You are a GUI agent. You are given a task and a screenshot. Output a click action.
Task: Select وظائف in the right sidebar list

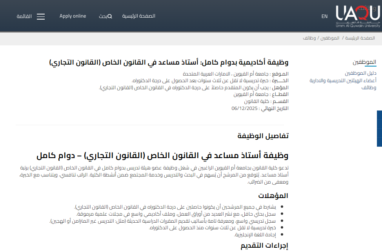pos(369,88)
